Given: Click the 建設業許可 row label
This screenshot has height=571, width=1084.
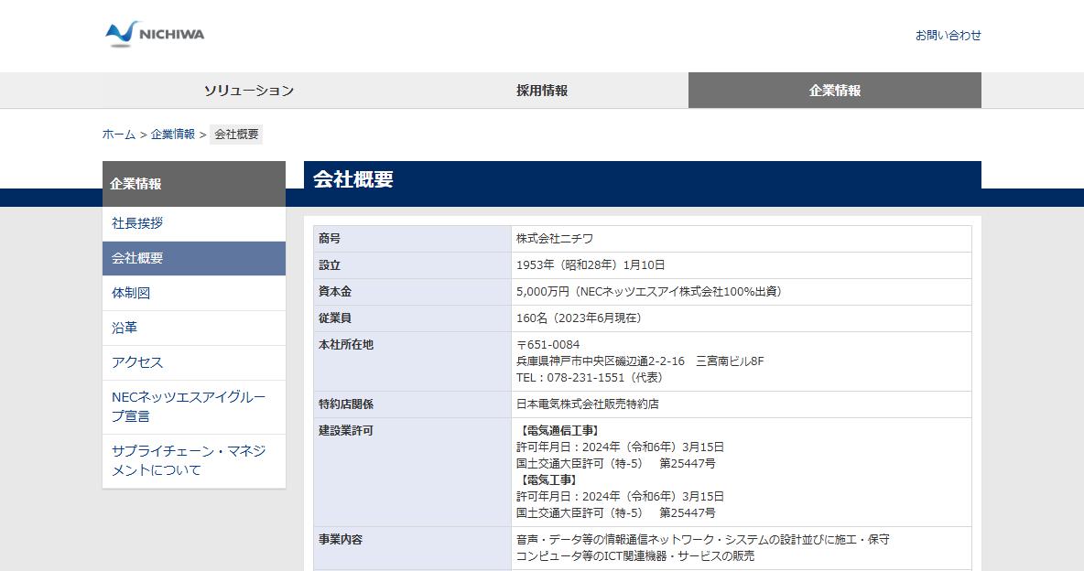Looking at the screenshot, I should click(346, 431).
